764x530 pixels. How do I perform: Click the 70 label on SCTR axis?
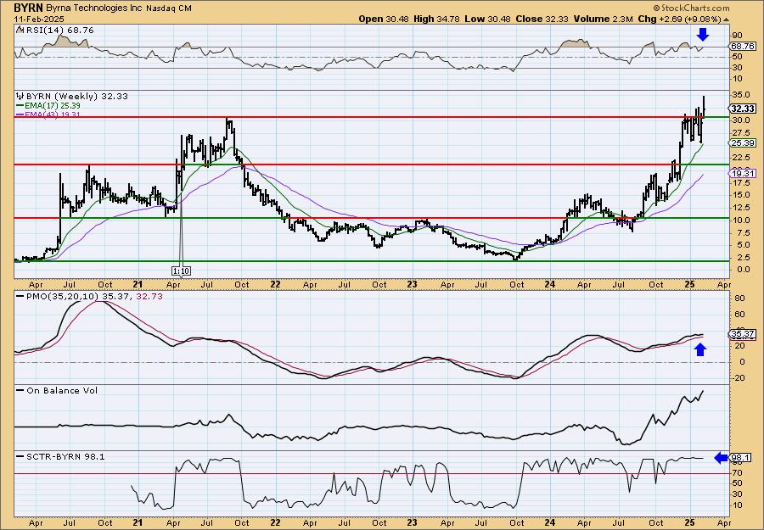pyautogui.click(x=736, y=472)
